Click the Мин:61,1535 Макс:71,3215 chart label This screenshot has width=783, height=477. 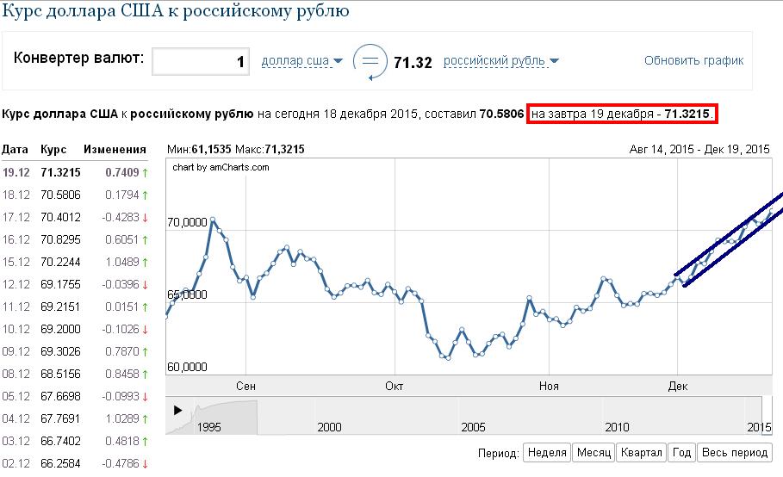pyautogui.click(x=236, y=149)
